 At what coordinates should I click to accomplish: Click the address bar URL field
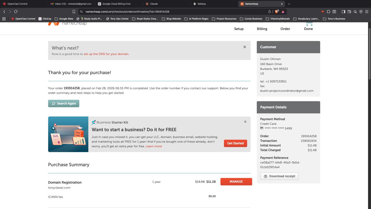(x=174, y=12)
